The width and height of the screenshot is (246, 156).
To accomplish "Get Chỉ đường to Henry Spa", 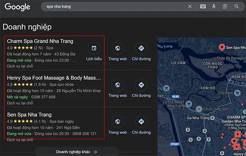I will coord(141,88).
